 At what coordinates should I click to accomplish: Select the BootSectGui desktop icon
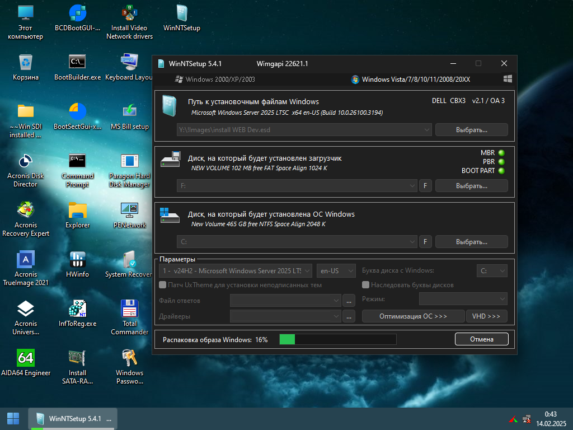click(x=77, y=116)
